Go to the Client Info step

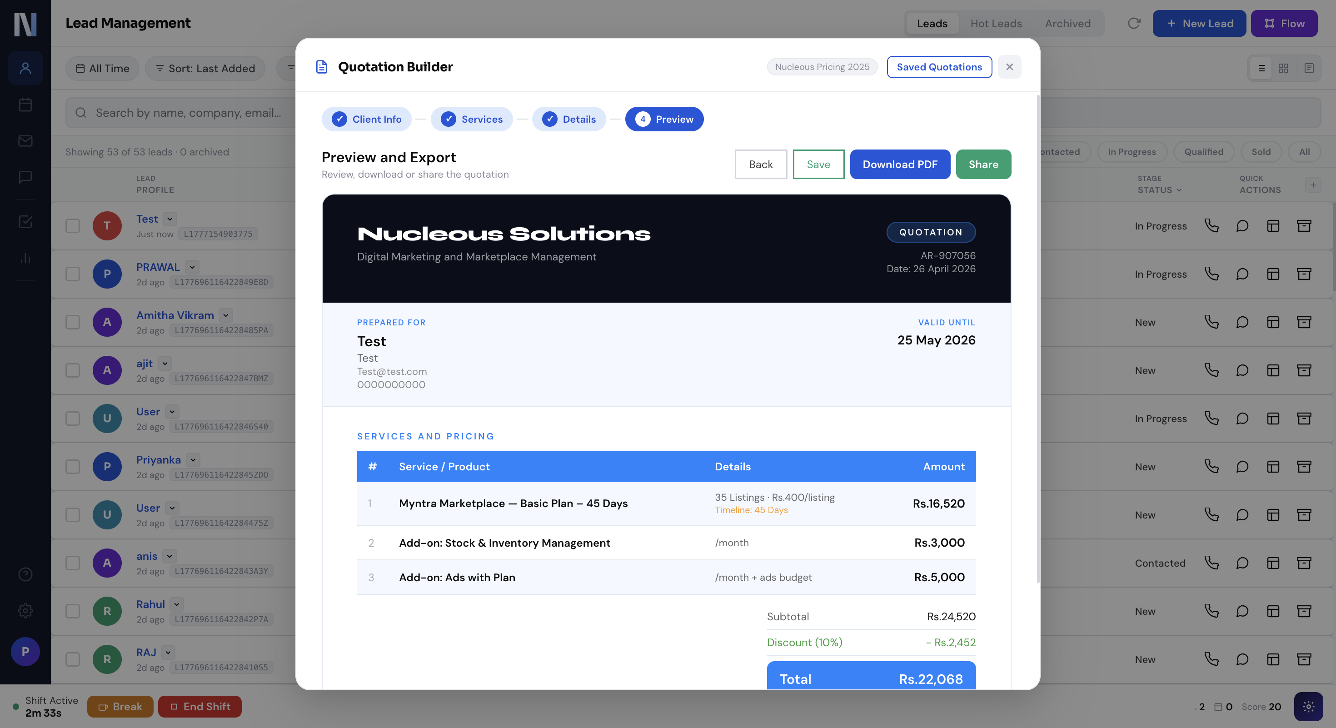pyautogui.click(x=366, y=119)
